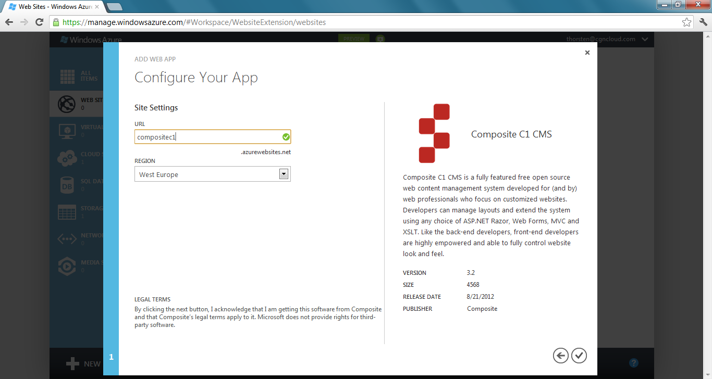Open the Region dropdown arrow
This screenshot has height=379, width=712.
coord(284,174)
